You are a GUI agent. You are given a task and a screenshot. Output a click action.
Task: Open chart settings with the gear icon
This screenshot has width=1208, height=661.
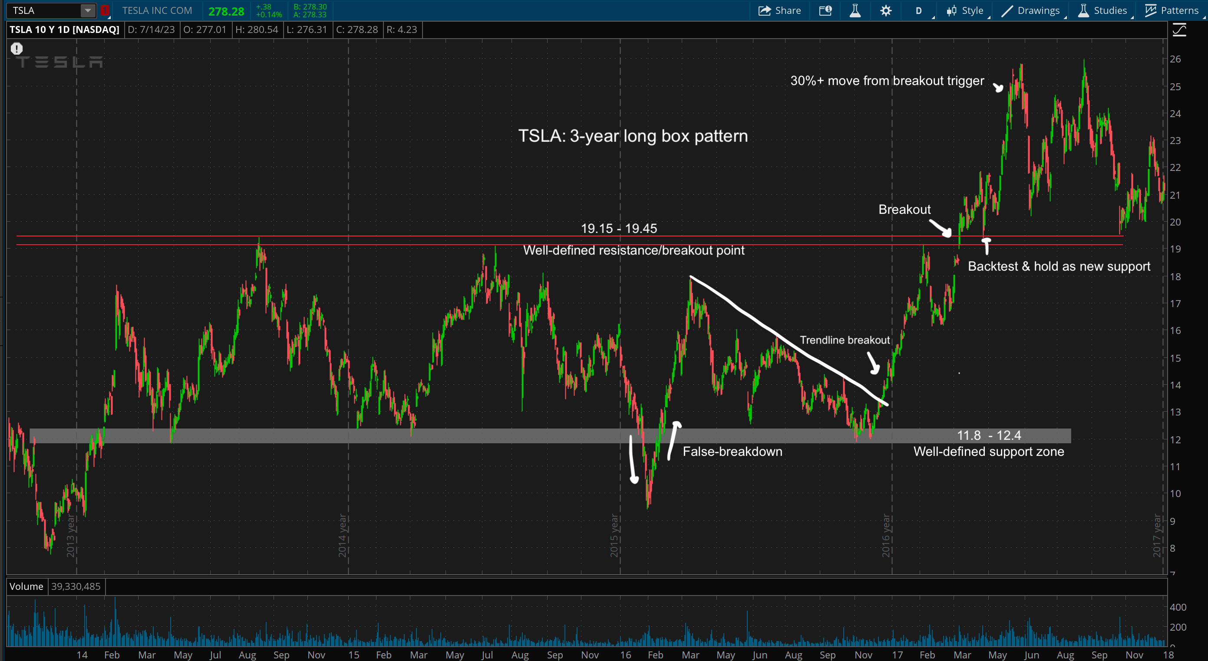[x=885, y=10]
